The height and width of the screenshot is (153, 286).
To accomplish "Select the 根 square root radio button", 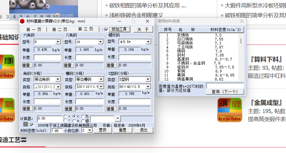I will (x=83, y=120).
